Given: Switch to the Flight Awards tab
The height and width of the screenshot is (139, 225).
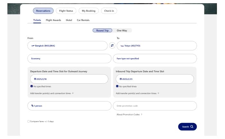Looking at the screenshot, I should click(x=53, y=20).
